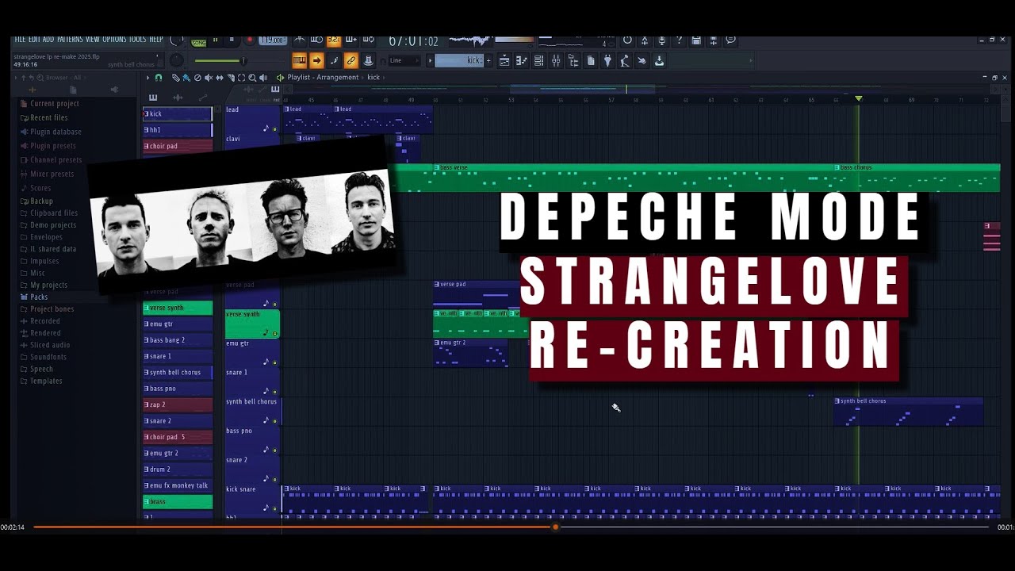Click the microphone icon in top bar

(662, 40)
